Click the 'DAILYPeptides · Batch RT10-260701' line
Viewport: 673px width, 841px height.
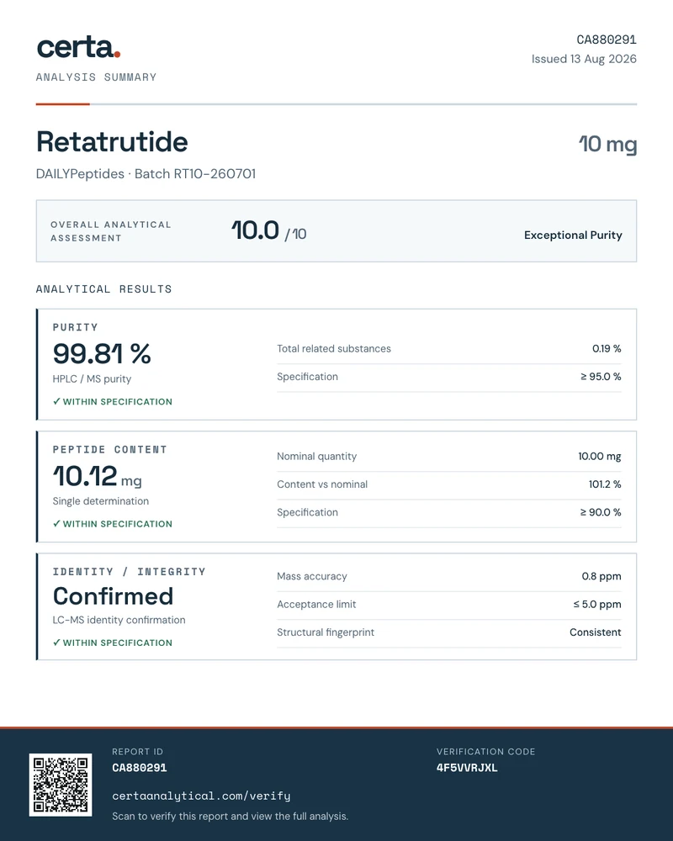click(146, 174)
